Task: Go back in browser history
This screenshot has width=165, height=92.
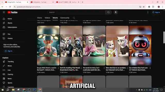Action: pos(2,7)
